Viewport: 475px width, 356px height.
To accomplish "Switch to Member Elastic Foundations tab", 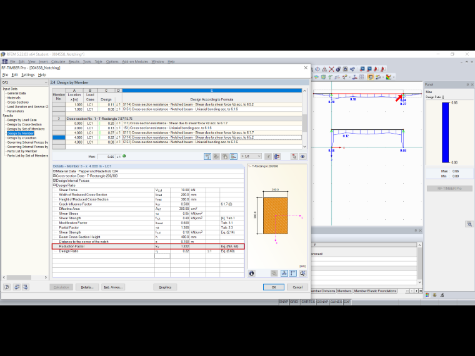I will tap(375, 291).
